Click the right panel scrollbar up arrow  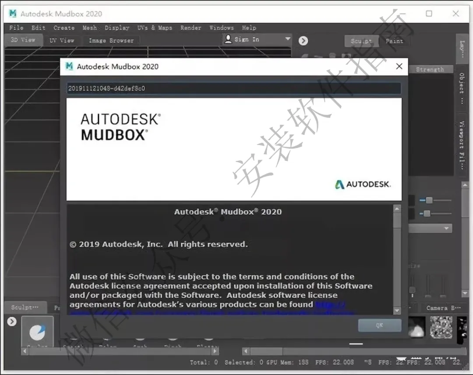(x=466, y=185)
